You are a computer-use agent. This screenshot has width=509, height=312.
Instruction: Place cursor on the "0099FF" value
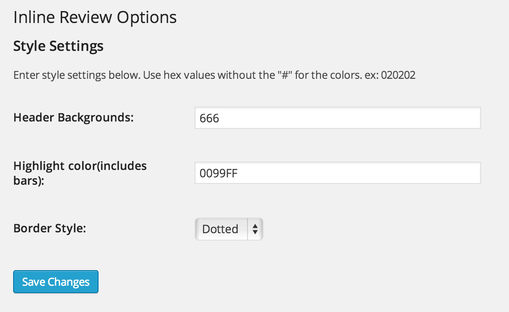(219, 174)
